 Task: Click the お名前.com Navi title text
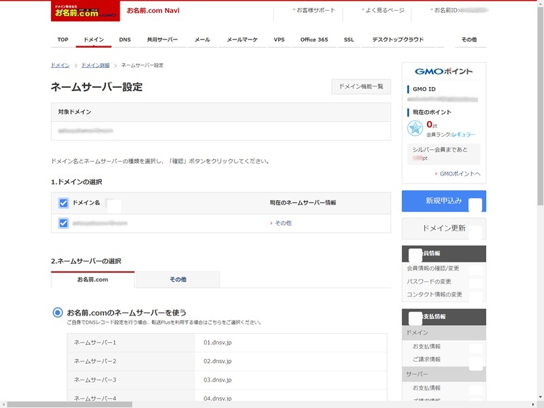[x=153, y=10]
